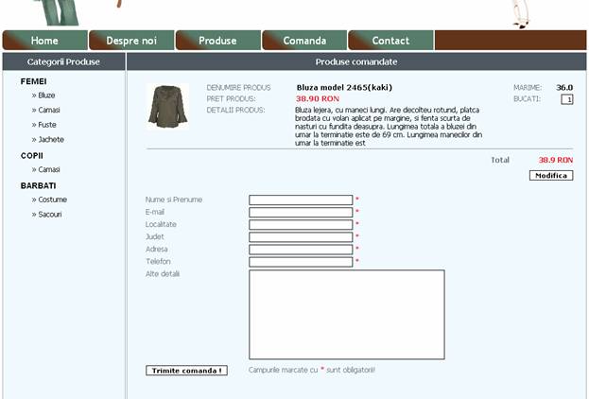This screenshot has width=589, height=399.
Task: Click the Alte detalii text area
Action: (x=346, y=315)
